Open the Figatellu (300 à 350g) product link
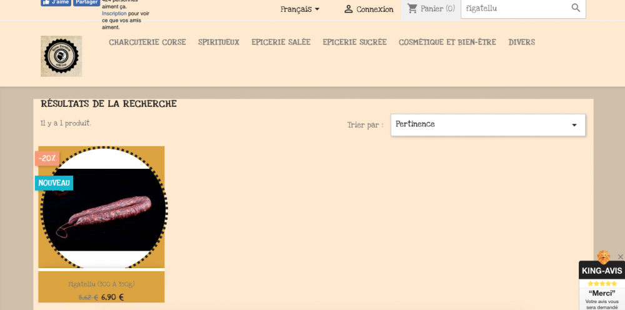Screen dimensions: 625x310 point(101,284)
